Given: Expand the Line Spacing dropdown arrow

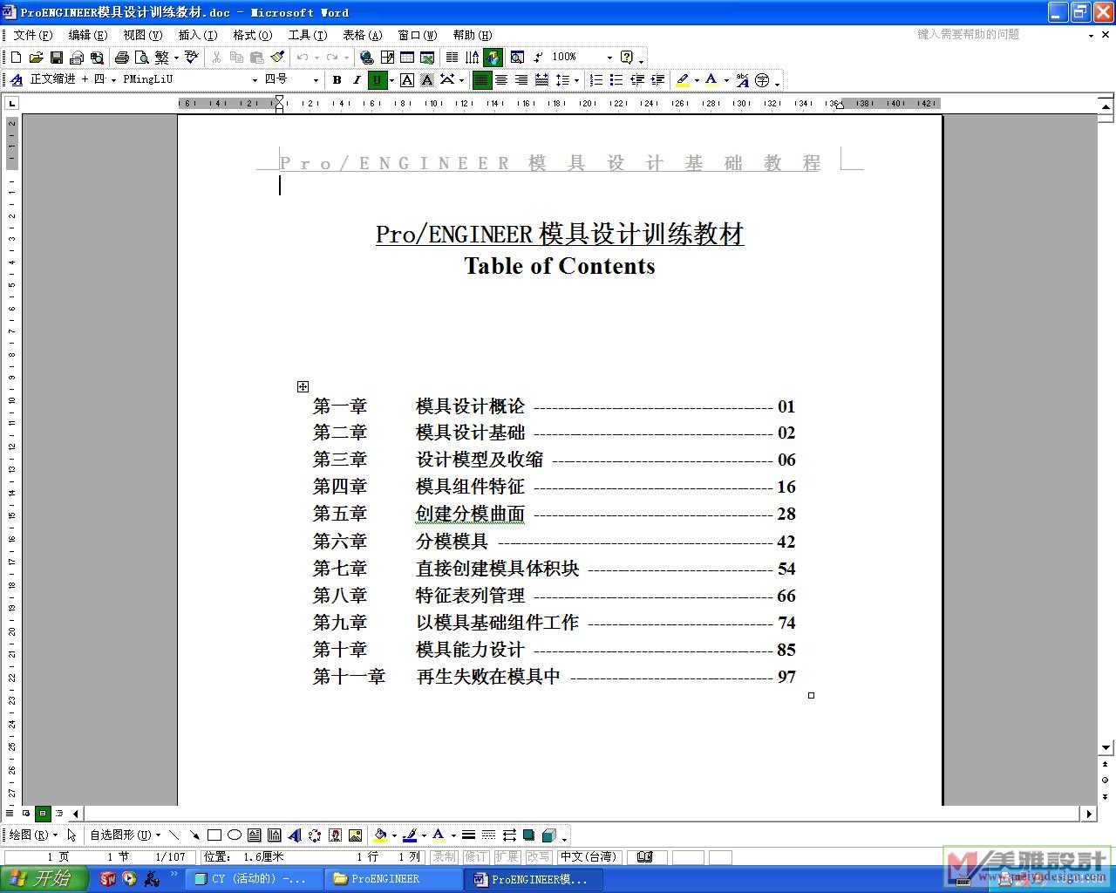Looking at the screenshot, I should click(576, 80).
